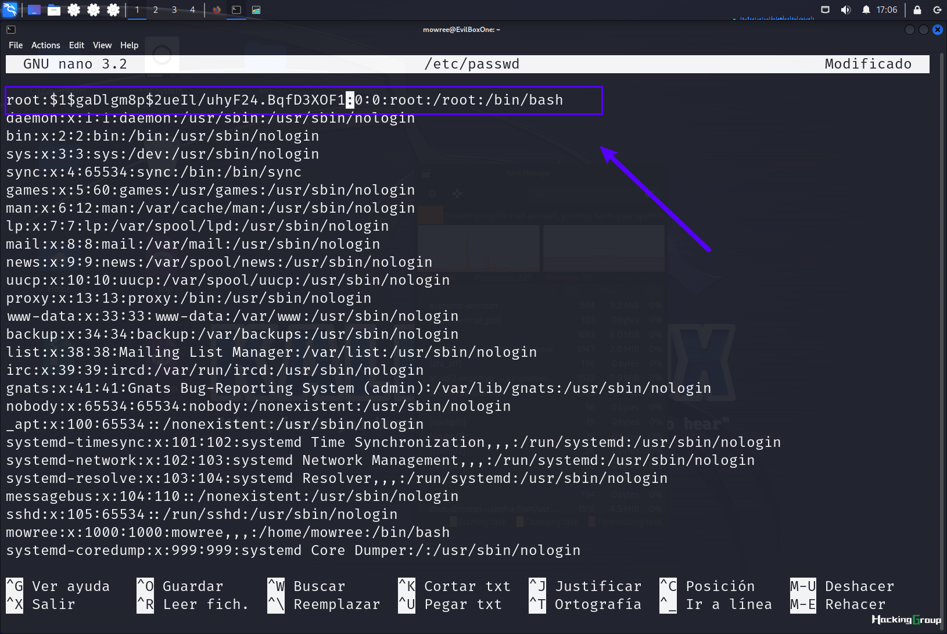Click the nobody:x:65534 line
Image resolution: width=947 pixels, height=634 pixels.
[x=259, y=406]
